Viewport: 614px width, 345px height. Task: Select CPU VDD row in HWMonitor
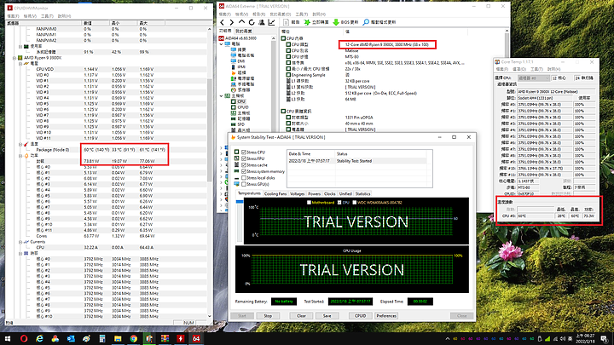point(106,69)
